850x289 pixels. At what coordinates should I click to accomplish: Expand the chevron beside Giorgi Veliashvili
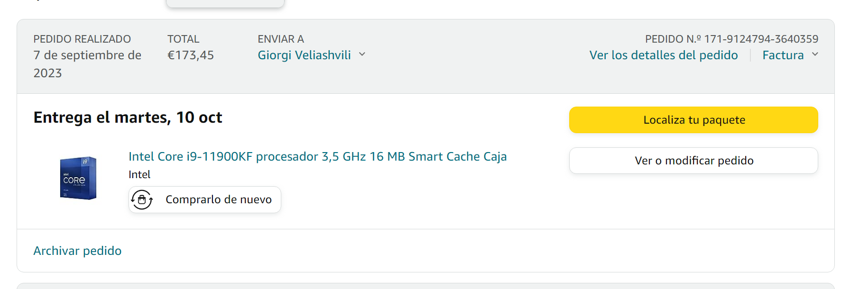coord(362,54)
